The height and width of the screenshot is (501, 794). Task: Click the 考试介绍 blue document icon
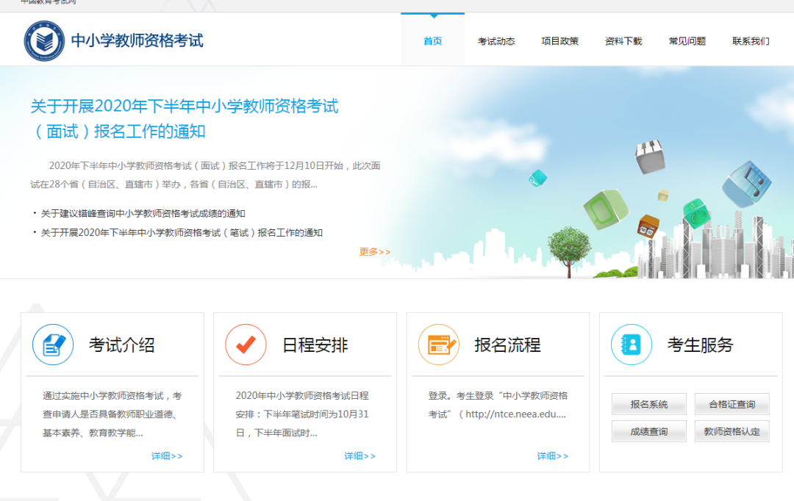tap(53, 345)
